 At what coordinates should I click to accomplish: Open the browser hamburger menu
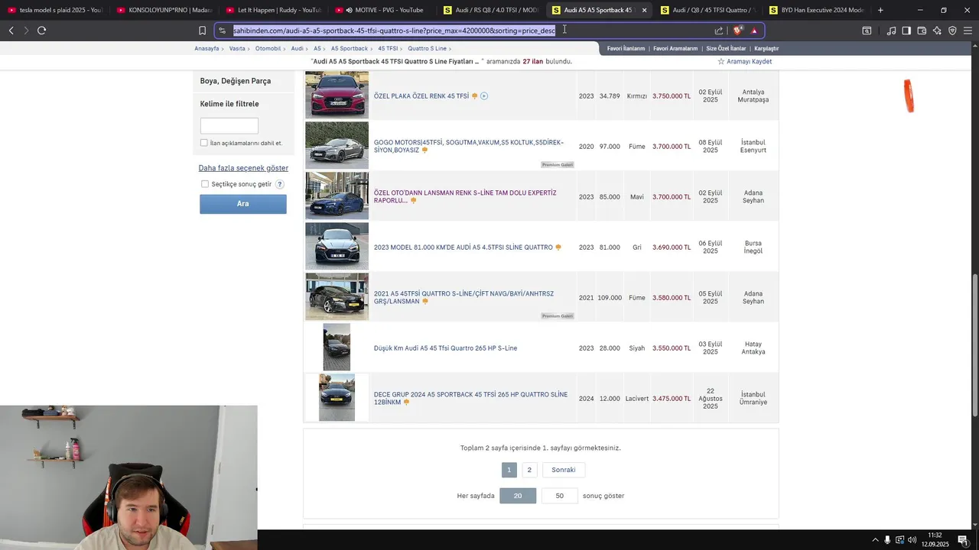point(968,31)
